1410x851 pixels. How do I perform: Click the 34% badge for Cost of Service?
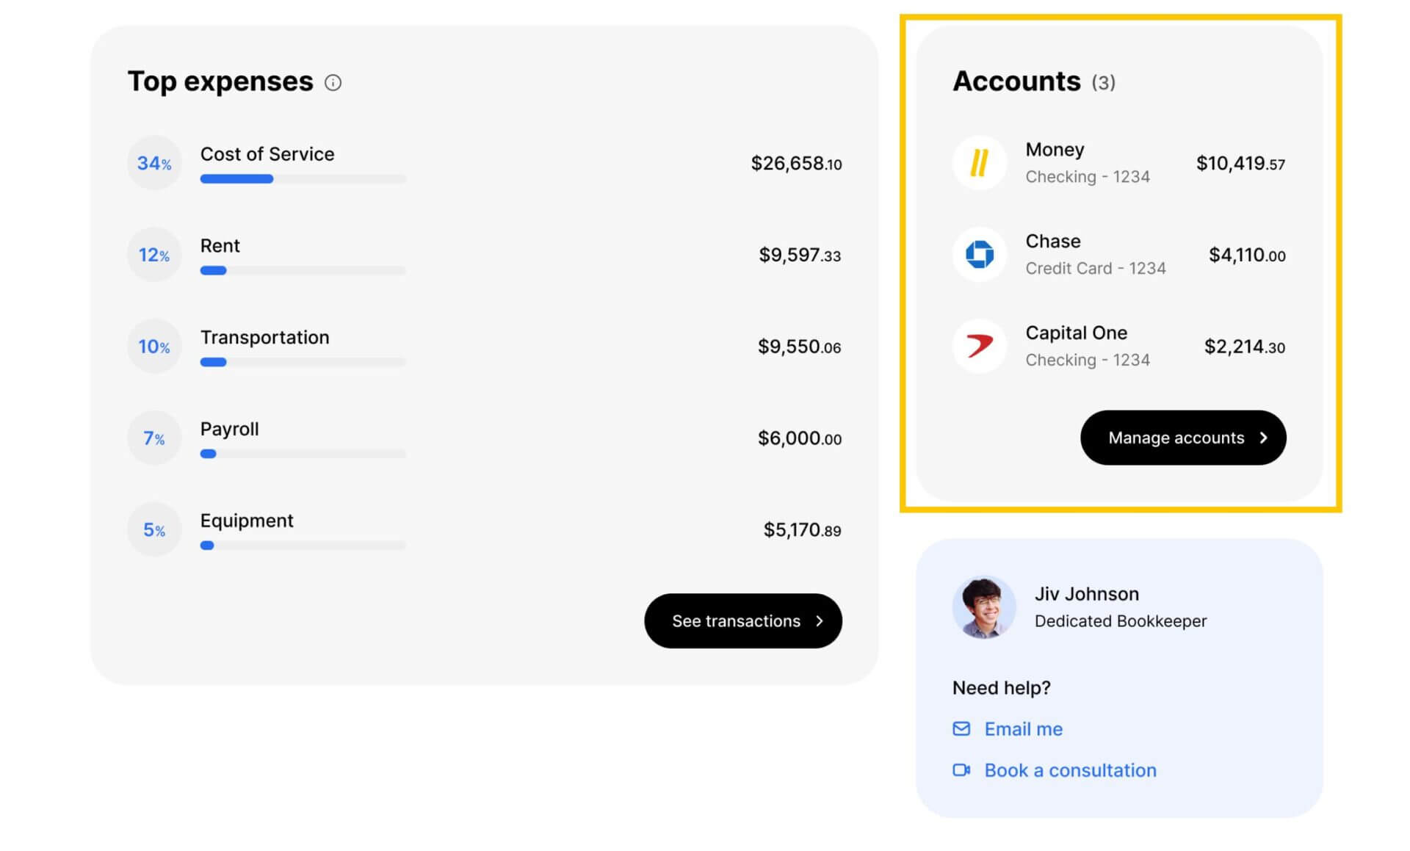[x=154, y=162]
